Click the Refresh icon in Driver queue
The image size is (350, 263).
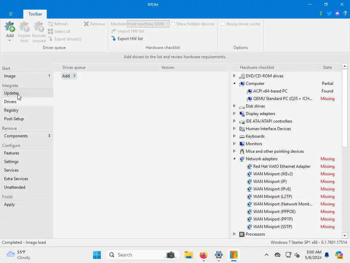[51, 24]
